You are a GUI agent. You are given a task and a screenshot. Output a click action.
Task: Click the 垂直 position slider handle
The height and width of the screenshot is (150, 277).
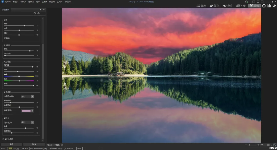pos(24,26)
